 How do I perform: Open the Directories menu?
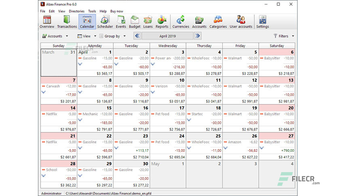point(76,11)
